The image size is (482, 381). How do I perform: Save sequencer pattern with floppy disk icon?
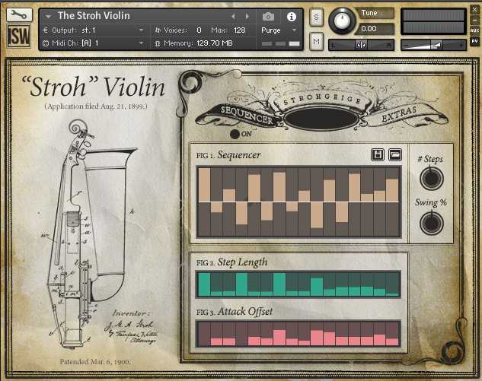click(378, 154)
